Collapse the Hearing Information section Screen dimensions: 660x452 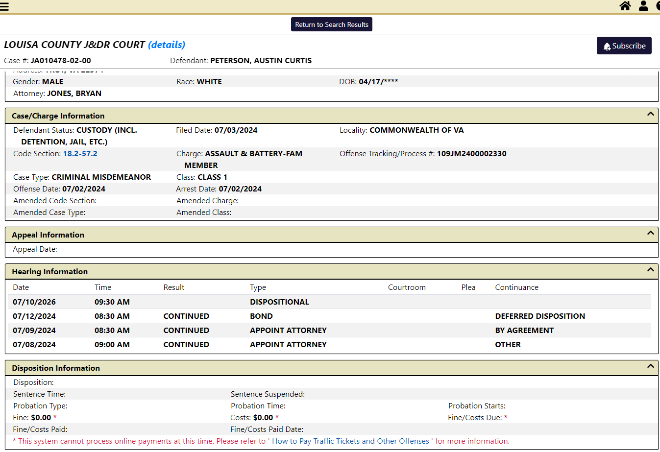coord(650,270)
